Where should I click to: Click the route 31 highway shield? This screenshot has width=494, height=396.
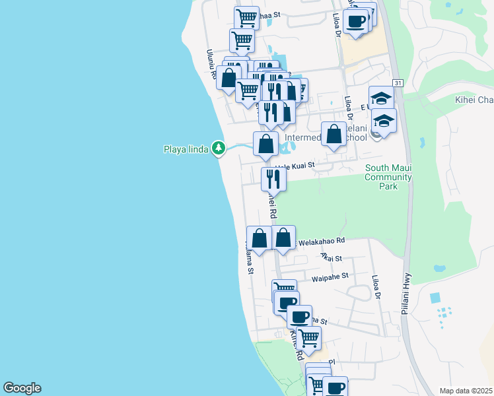pos(398,82)
